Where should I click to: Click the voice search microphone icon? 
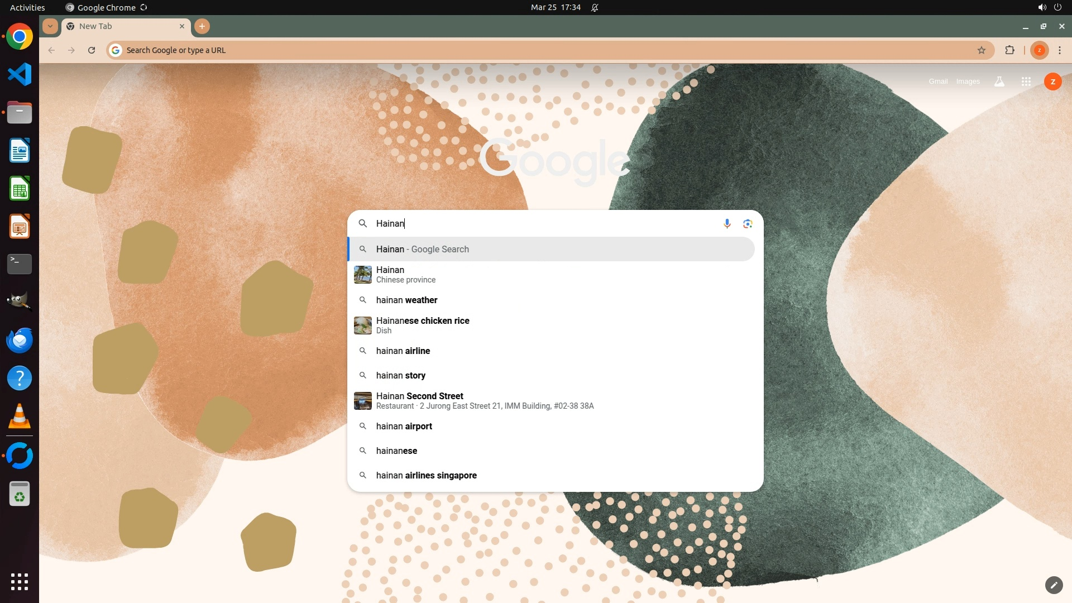(726, 223)
